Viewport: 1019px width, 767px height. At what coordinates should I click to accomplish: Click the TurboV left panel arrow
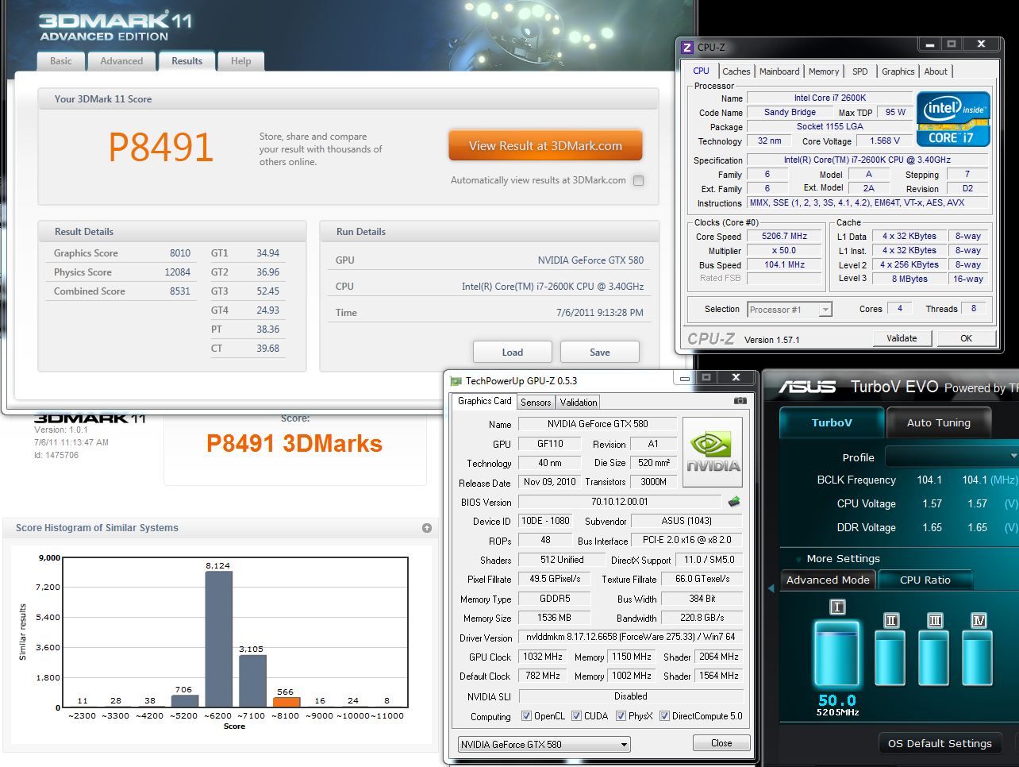click(x=771, y=588)
